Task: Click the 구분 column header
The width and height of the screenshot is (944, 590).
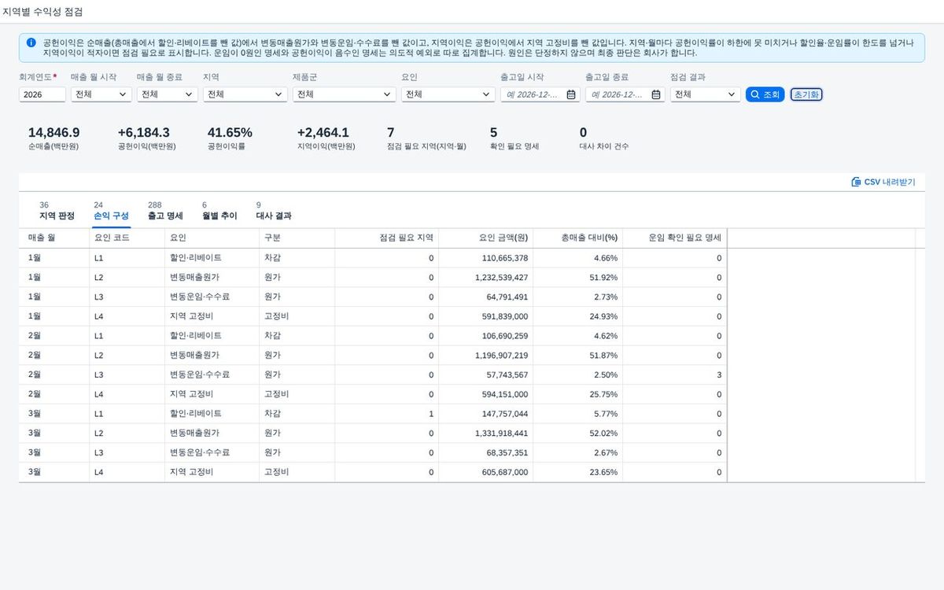Action: 297,238
